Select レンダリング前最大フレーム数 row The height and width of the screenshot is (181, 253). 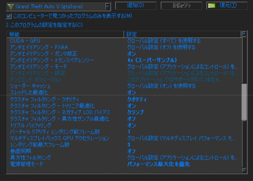coord(124,145)
